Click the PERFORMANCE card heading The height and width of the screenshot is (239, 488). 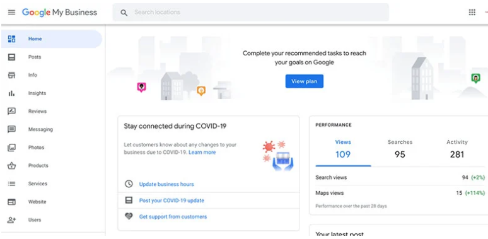[x=334, y=125]
